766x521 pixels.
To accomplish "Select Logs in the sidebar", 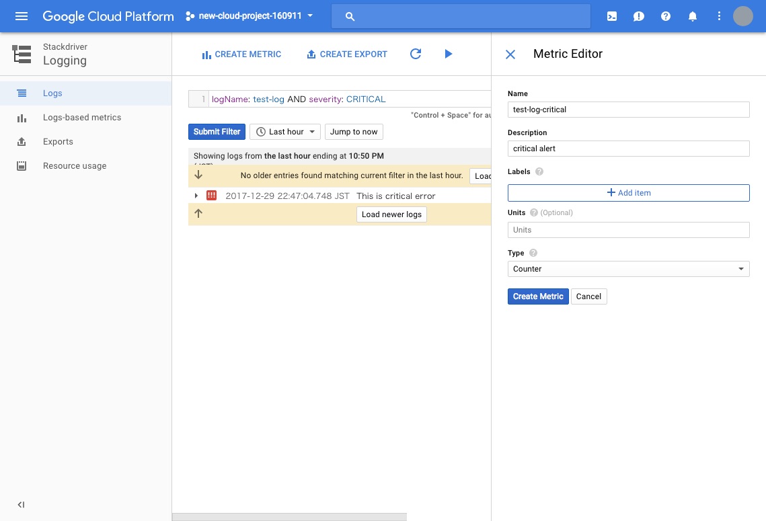I will (85, 93).
